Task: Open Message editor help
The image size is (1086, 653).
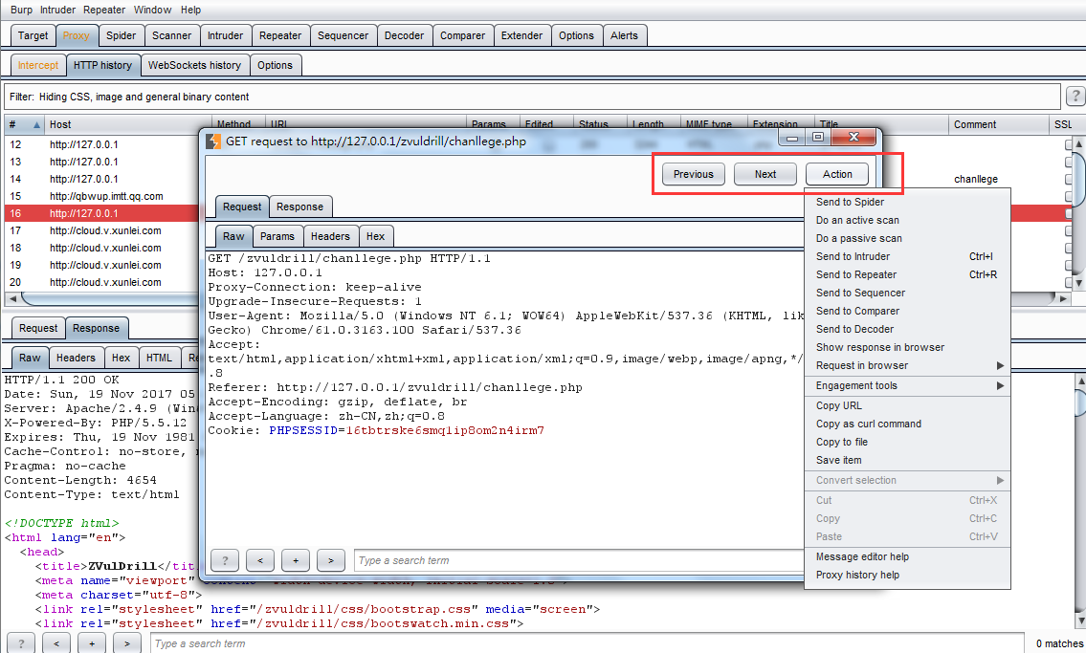Action: click(907, 556)
